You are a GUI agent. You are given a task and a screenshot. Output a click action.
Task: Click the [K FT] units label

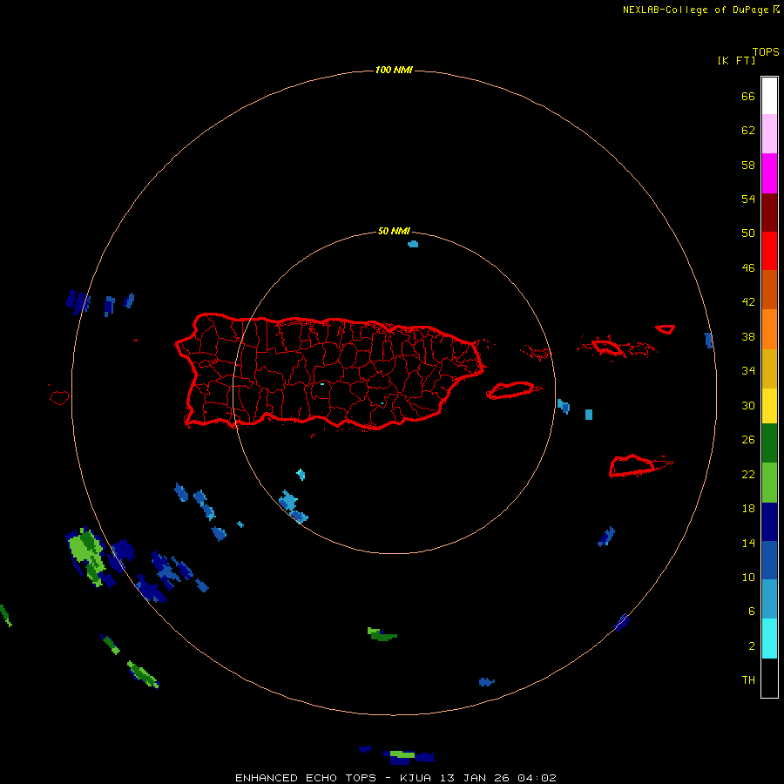click(736, 60)
